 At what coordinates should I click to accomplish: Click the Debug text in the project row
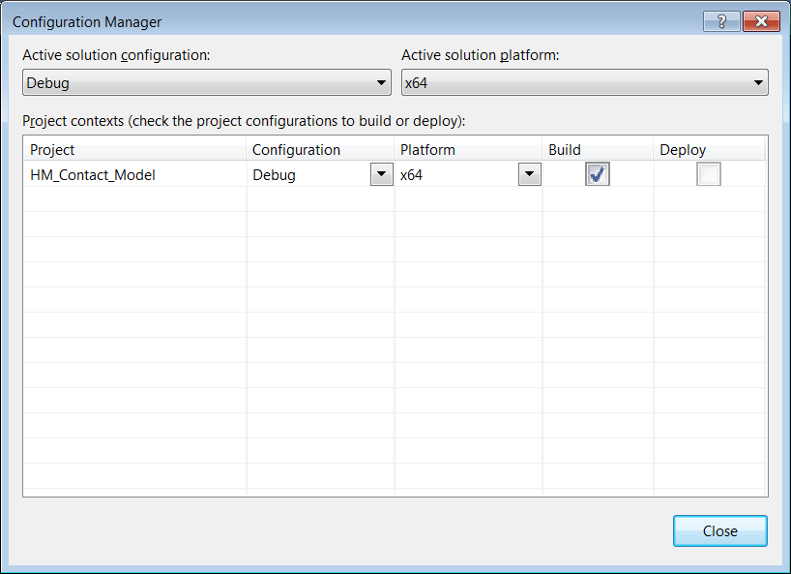(275, 175)
